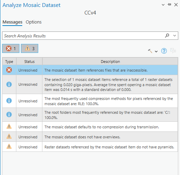
Task: Select the RLE compression methods message
Action: (x=90, y=101)
